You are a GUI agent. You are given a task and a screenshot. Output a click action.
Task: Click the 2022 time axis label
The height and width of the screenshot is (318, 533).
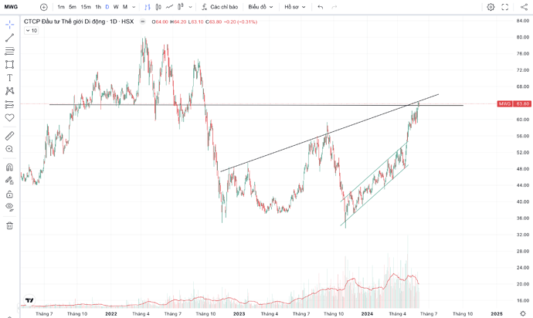(x=111, y=313)
